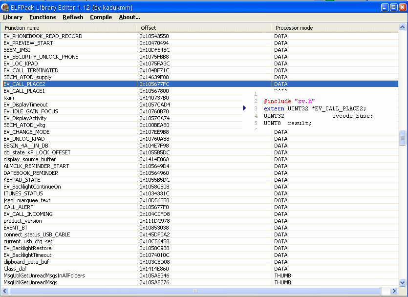Select the MsgUtilGetUnreadMsgs function
The image size is (408, 297).
tap(199, 282)
